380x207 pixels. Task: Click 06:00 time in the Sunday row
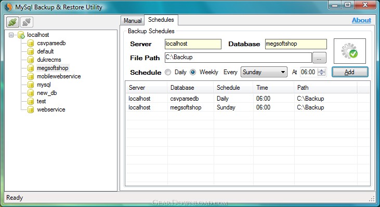click(x=263, y=107)
